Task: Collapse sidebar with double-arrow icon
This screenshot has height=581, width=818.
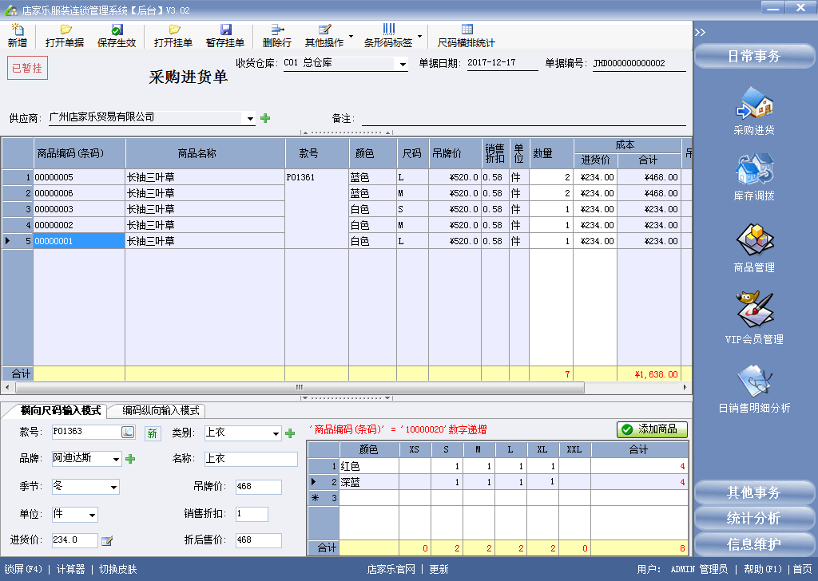Action: pyautogui.click(x=700, y=32)
